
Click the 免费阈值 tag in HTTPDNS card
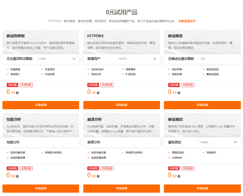click(x=107, y=85)
